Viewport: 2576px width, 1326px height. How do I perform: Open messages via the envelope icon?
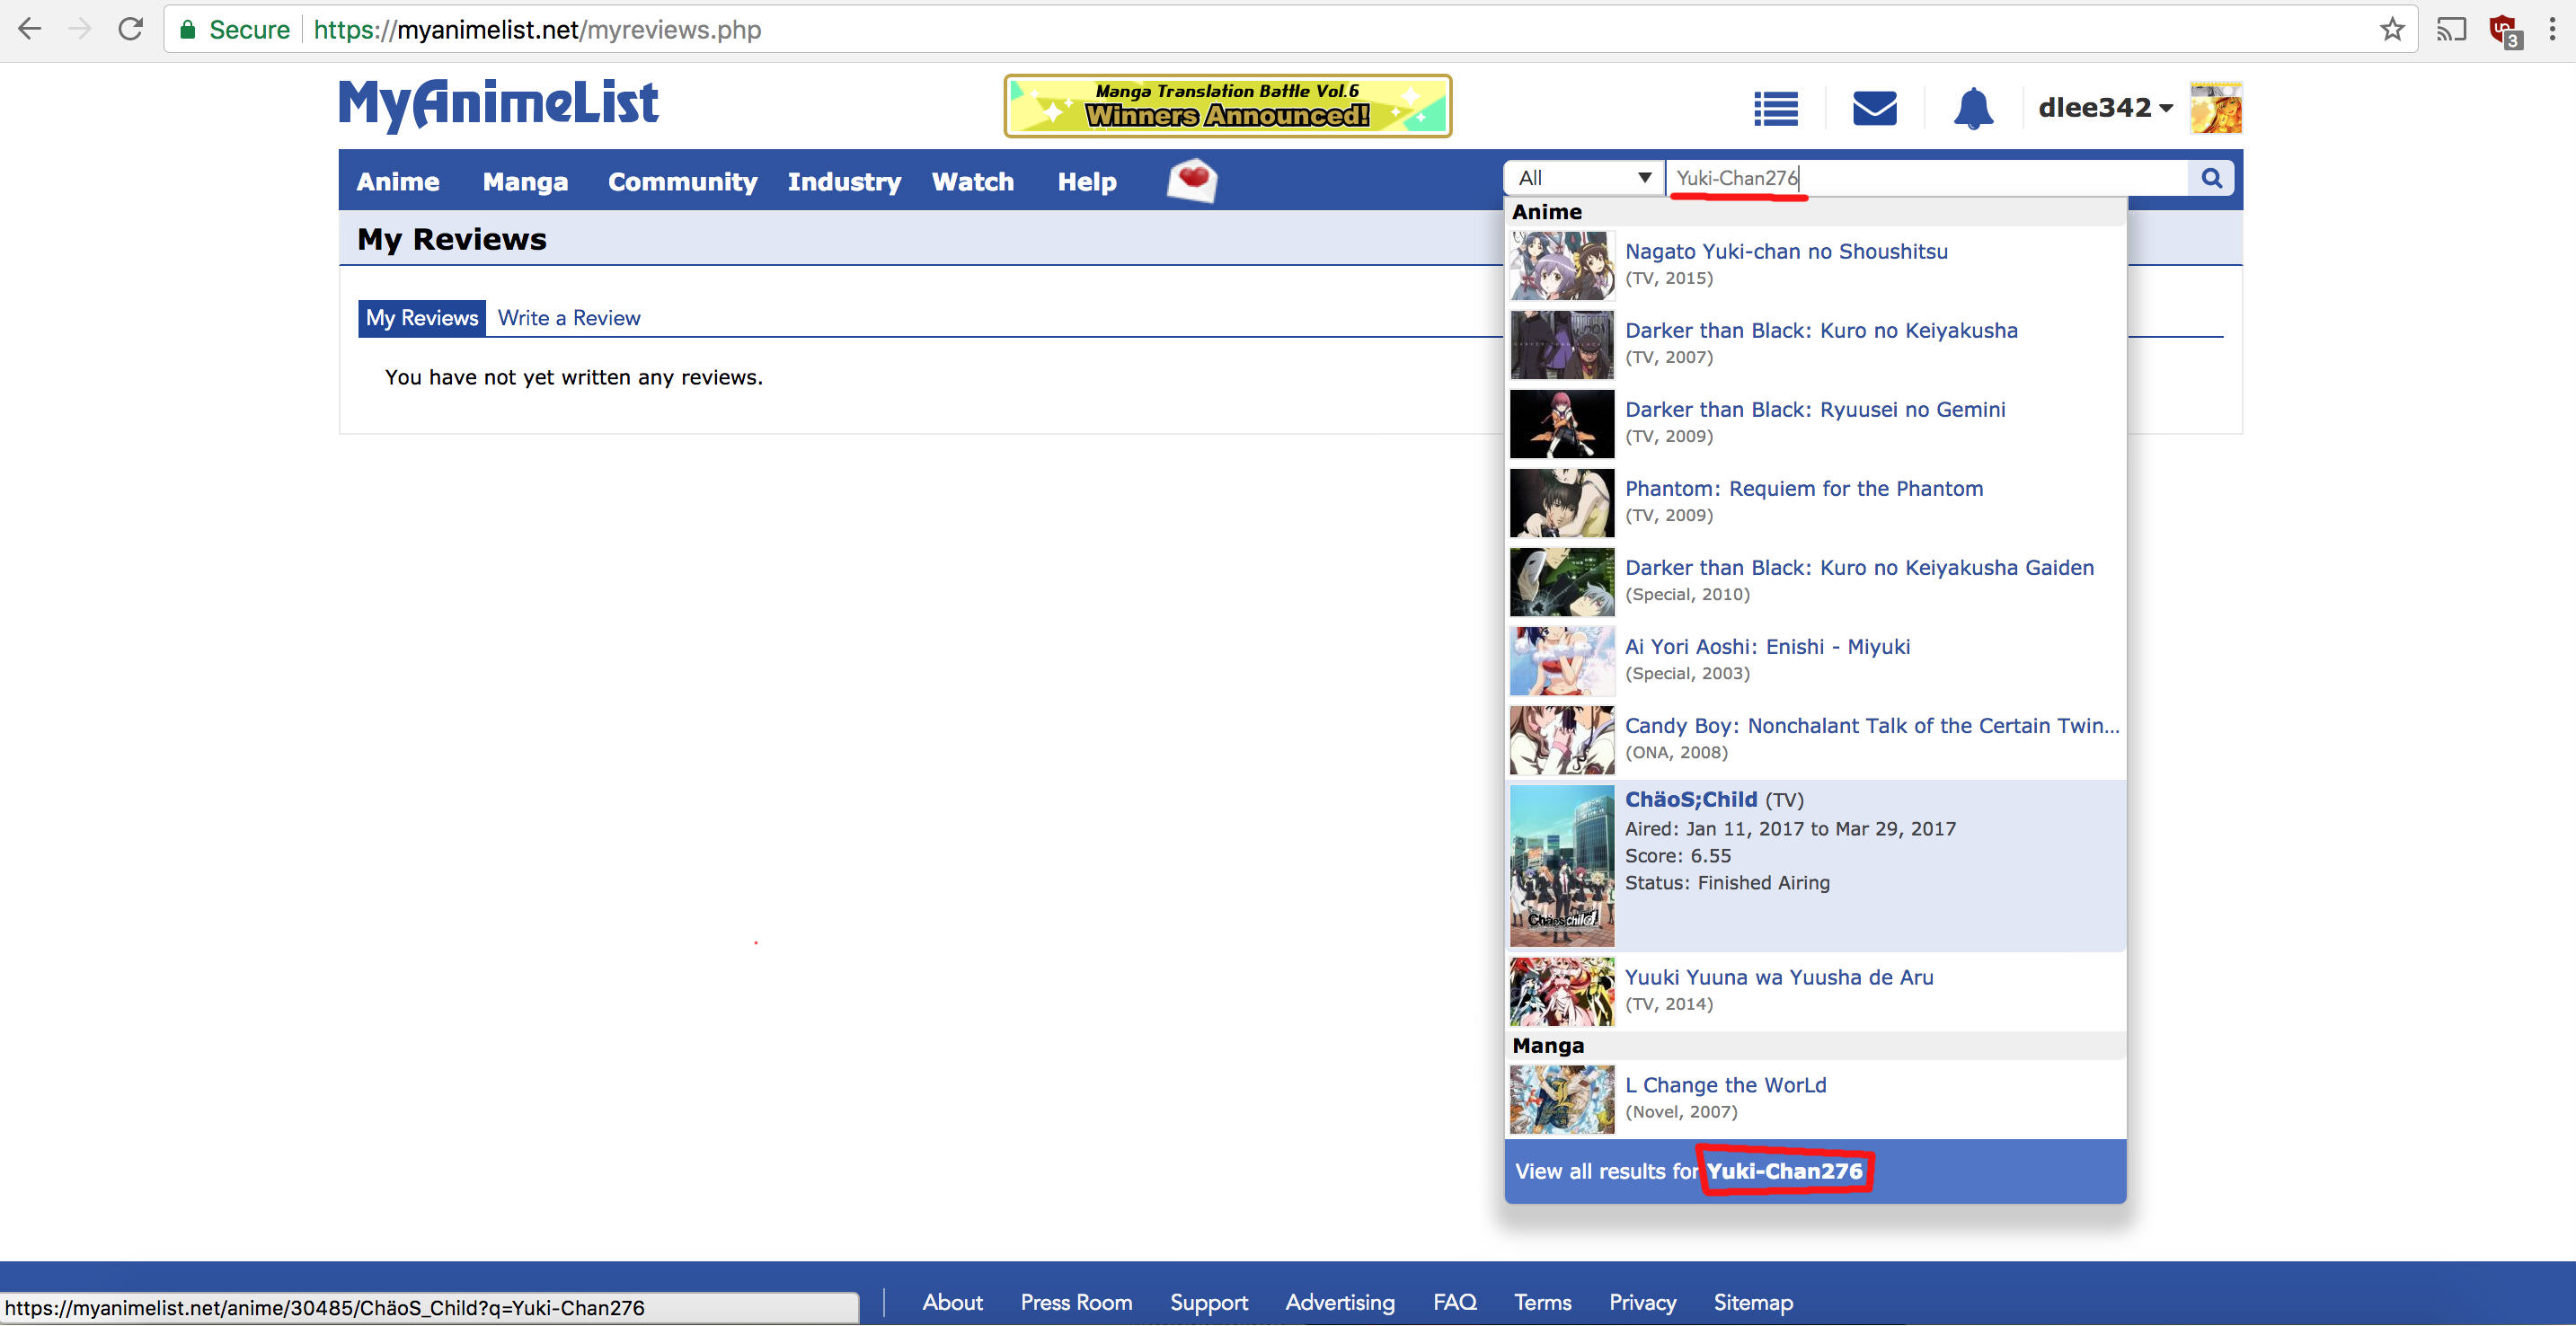tap(1875, 108)
